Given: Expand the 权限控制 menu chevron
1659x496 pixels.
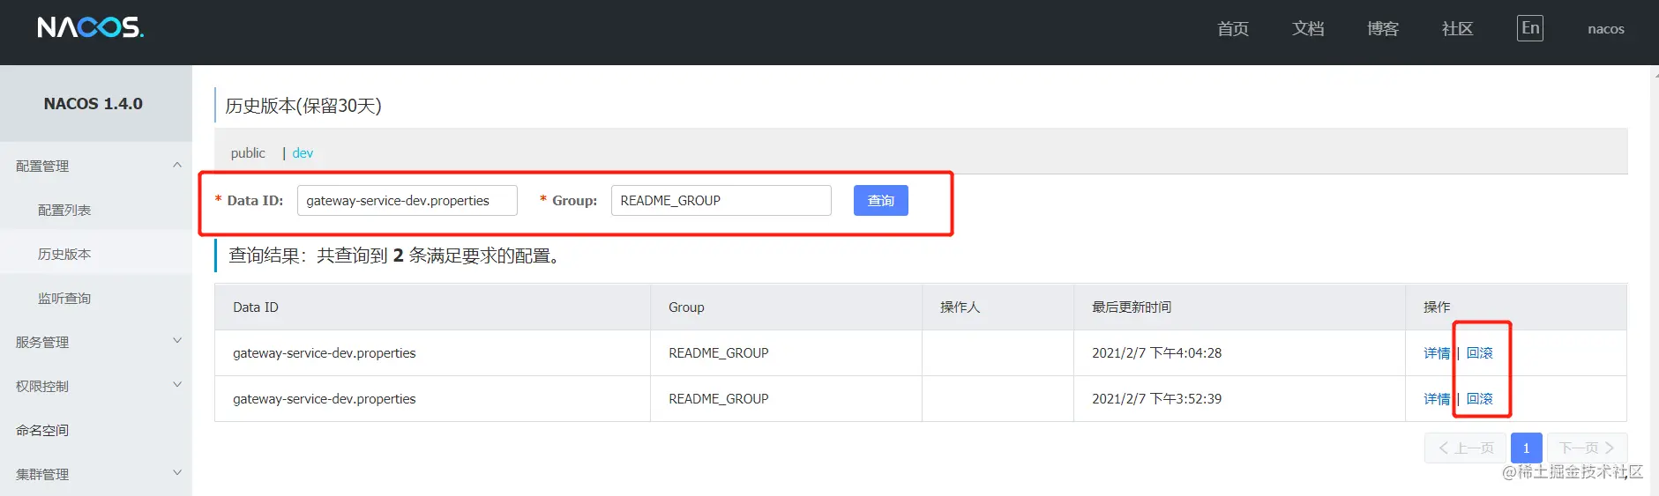Looking at the screenshot, I should (x=177, y=385).
